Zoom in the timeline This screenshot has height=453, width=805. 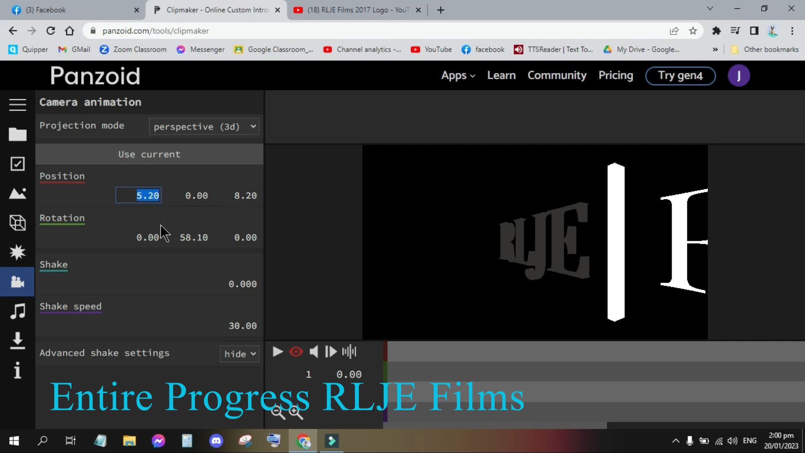296,413
